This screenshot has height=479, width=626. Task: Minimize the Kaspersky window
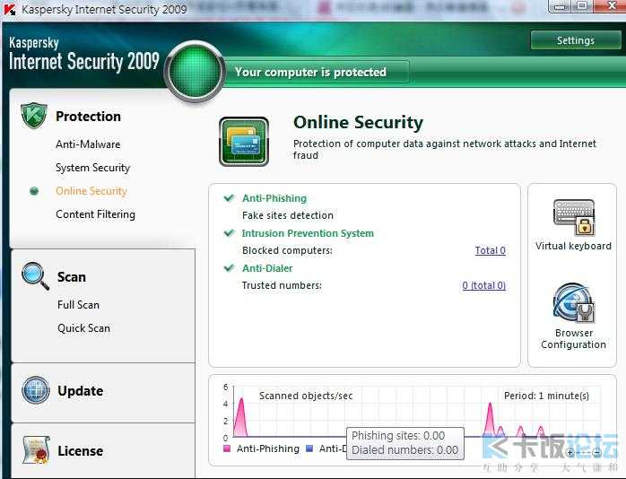(561, 6)
